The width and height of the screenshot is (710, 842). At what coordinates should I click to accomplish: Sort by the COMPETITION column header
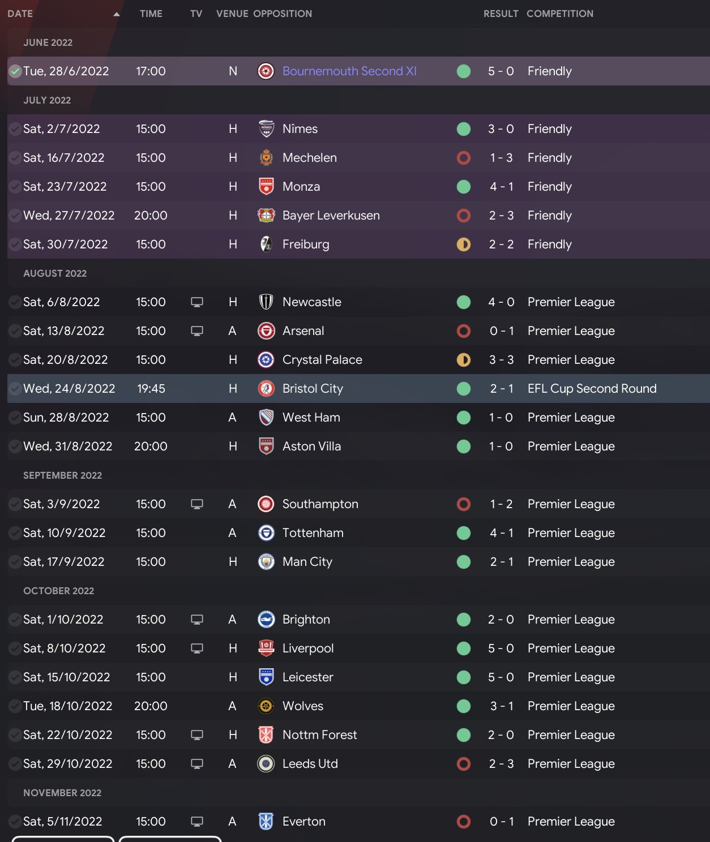point(559,14)
